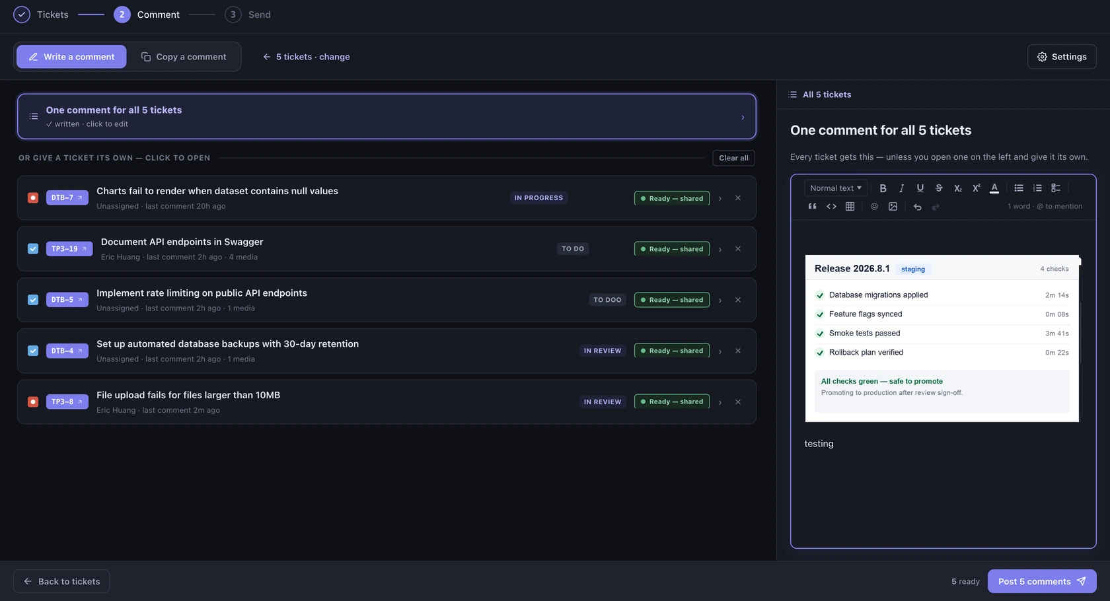1110x601 pixels.
Task: Expand the DTB-5 row chevron
Action: [x=720, y=300]
